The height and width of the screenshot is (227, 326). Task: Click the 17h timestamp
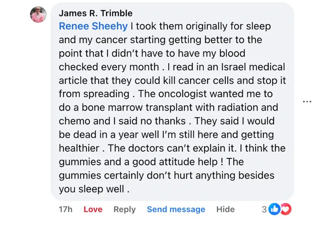(65, 209)
